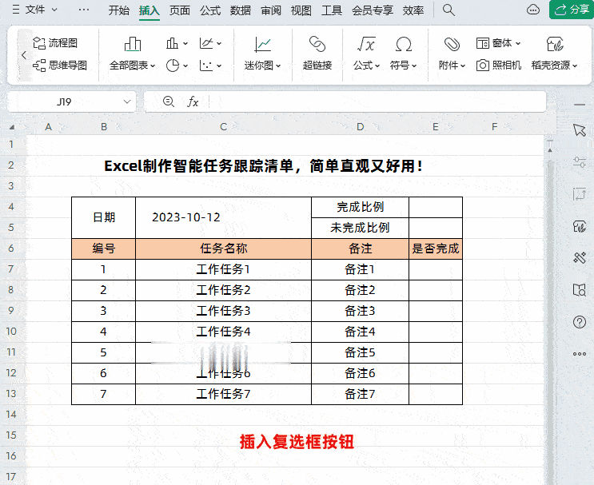Image resolution: width=594 pixels, height=485 pixels.
Task: Click the 照相机 camera tool
Action: (x=499, y=66)
